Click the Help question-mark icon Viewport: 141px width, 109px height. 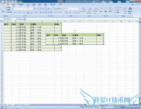click(133, 4)
